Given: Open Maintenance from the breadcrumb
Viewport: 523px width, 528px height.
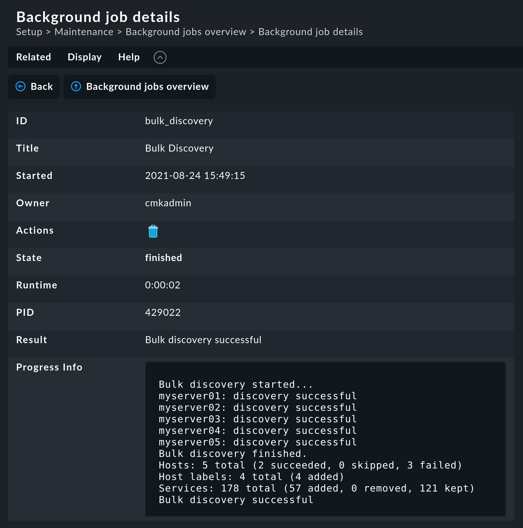Looking at the screenshot, I should (84, 32).
